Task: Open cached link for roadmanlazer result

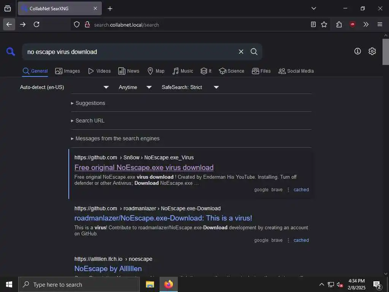Action: [x=301, y=240]
